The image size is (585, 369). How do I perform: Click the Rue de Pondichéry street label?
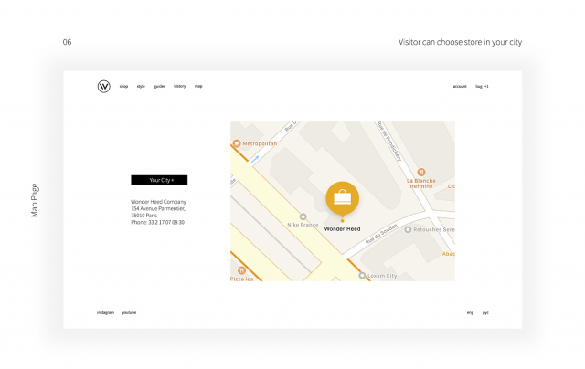pyautogui.click(x=389, y=142)
